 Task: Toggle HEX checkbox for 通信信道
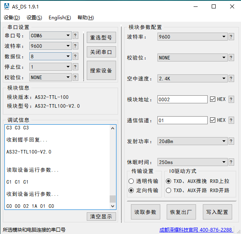coord(213,120)
